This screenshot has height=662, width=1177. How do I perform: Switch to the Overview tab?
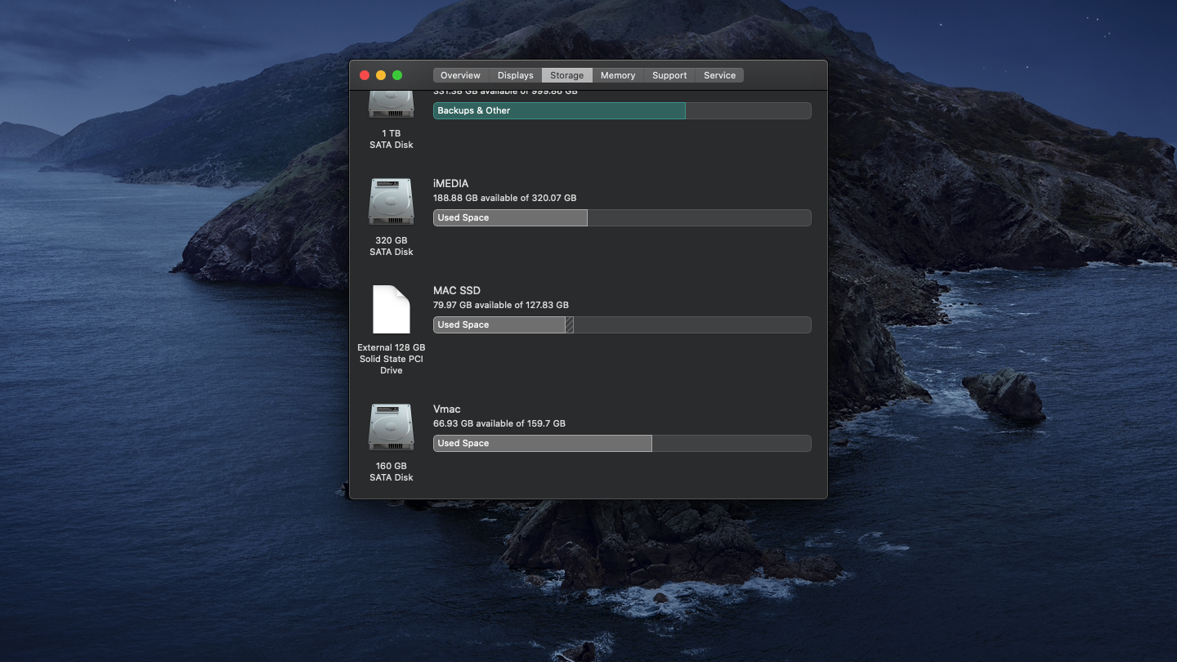(x=460, y=75)
